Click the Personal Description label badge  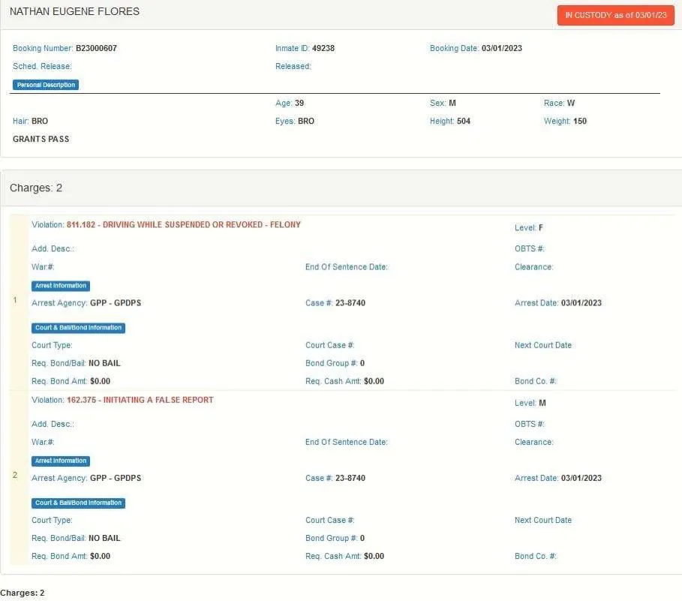point(46,85)
